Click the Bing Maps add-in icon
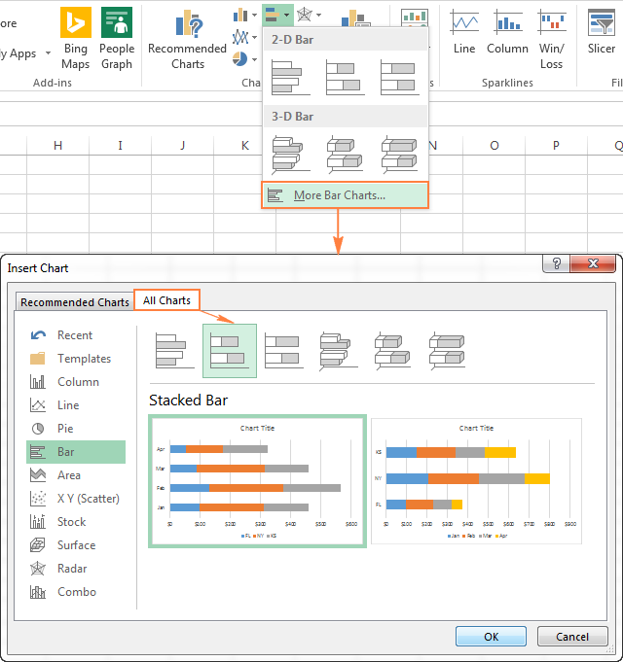The width and height of the screenshot is (623, 662). pos(75,38)
